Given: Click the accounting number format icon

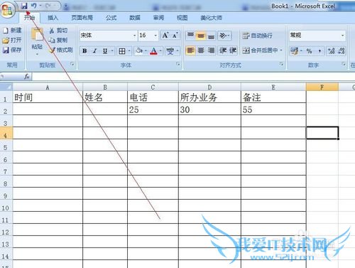Looking at the screenshot, I should point(295,50).
